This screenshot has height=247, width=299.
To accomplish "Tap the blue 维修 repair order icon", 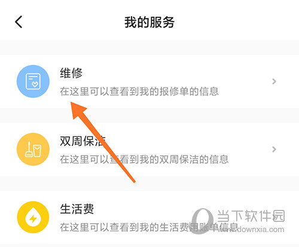I will click(x=33, y=81).
